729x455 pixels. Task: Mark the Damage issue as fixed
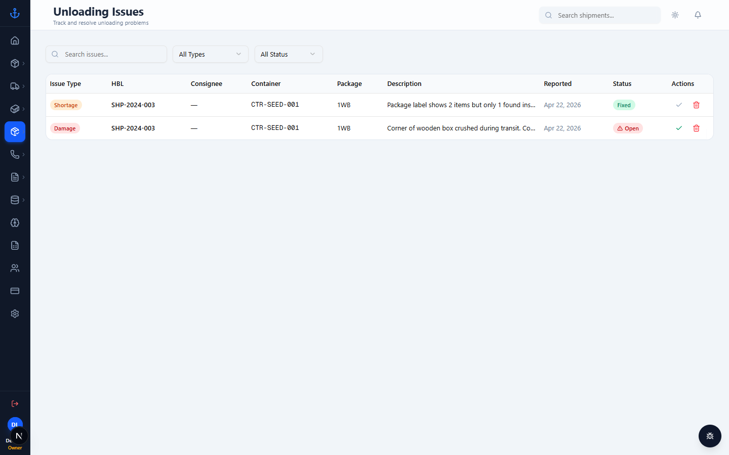coord(679,128)
